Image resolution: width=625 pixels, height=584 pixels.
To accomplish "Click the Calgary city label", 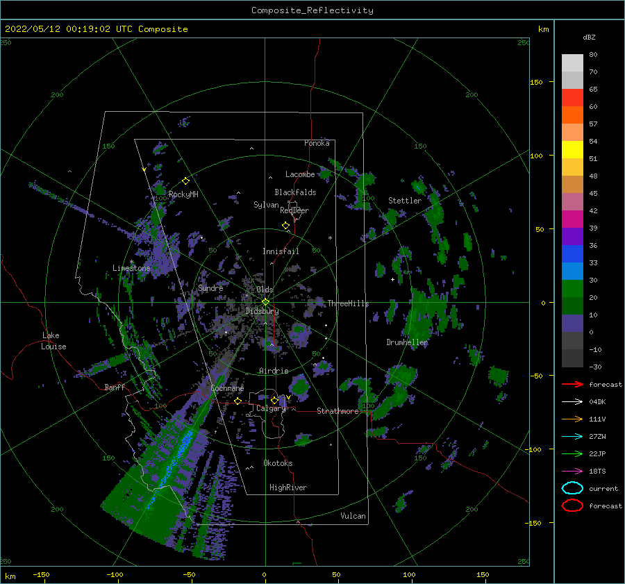I will 271,408.
